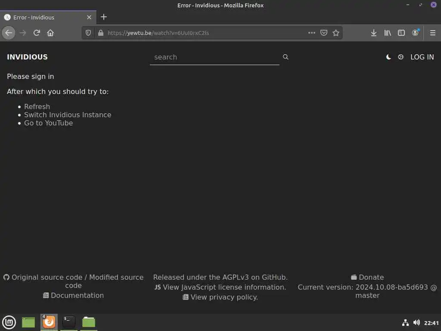Open the Firefox account icon

tap(416, 33)
